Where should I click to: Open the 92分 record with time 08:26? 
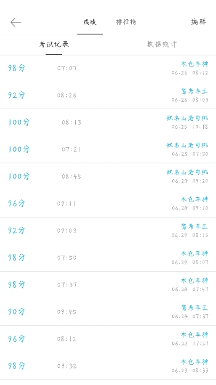(x=108, y=95)
